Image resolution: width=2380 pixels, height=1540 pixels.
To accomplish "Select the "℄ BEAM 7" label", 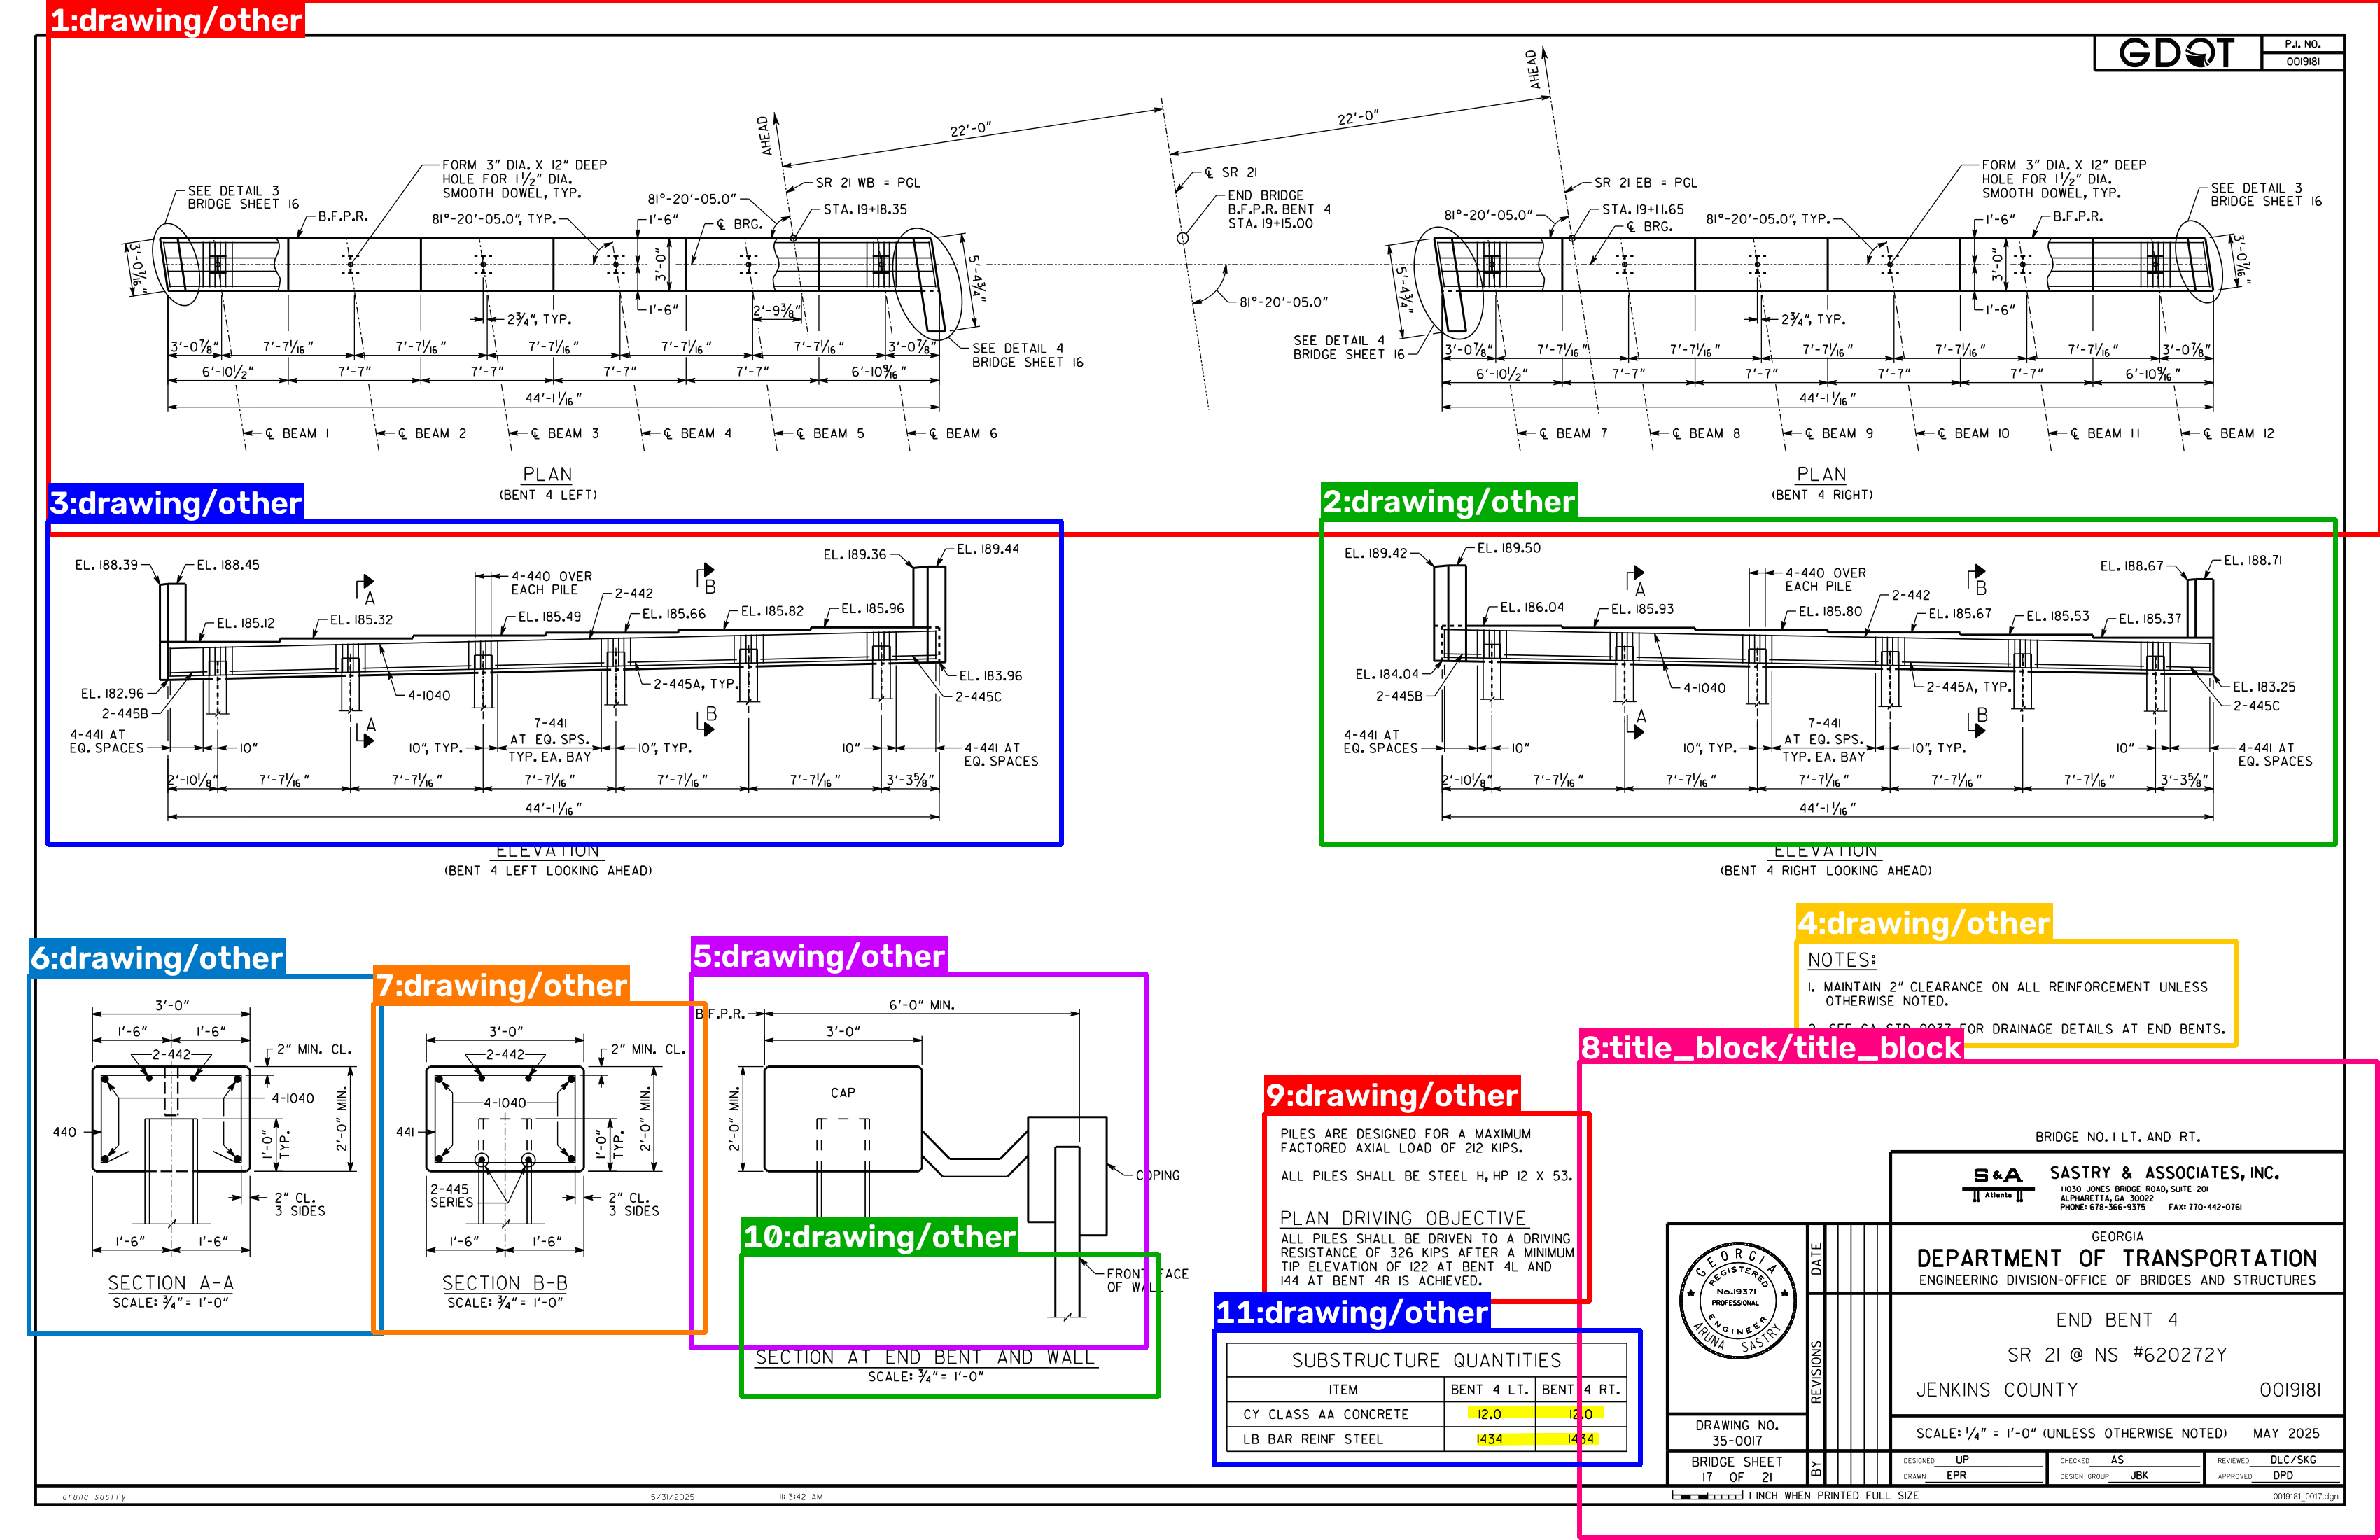I will (1573, 434).
